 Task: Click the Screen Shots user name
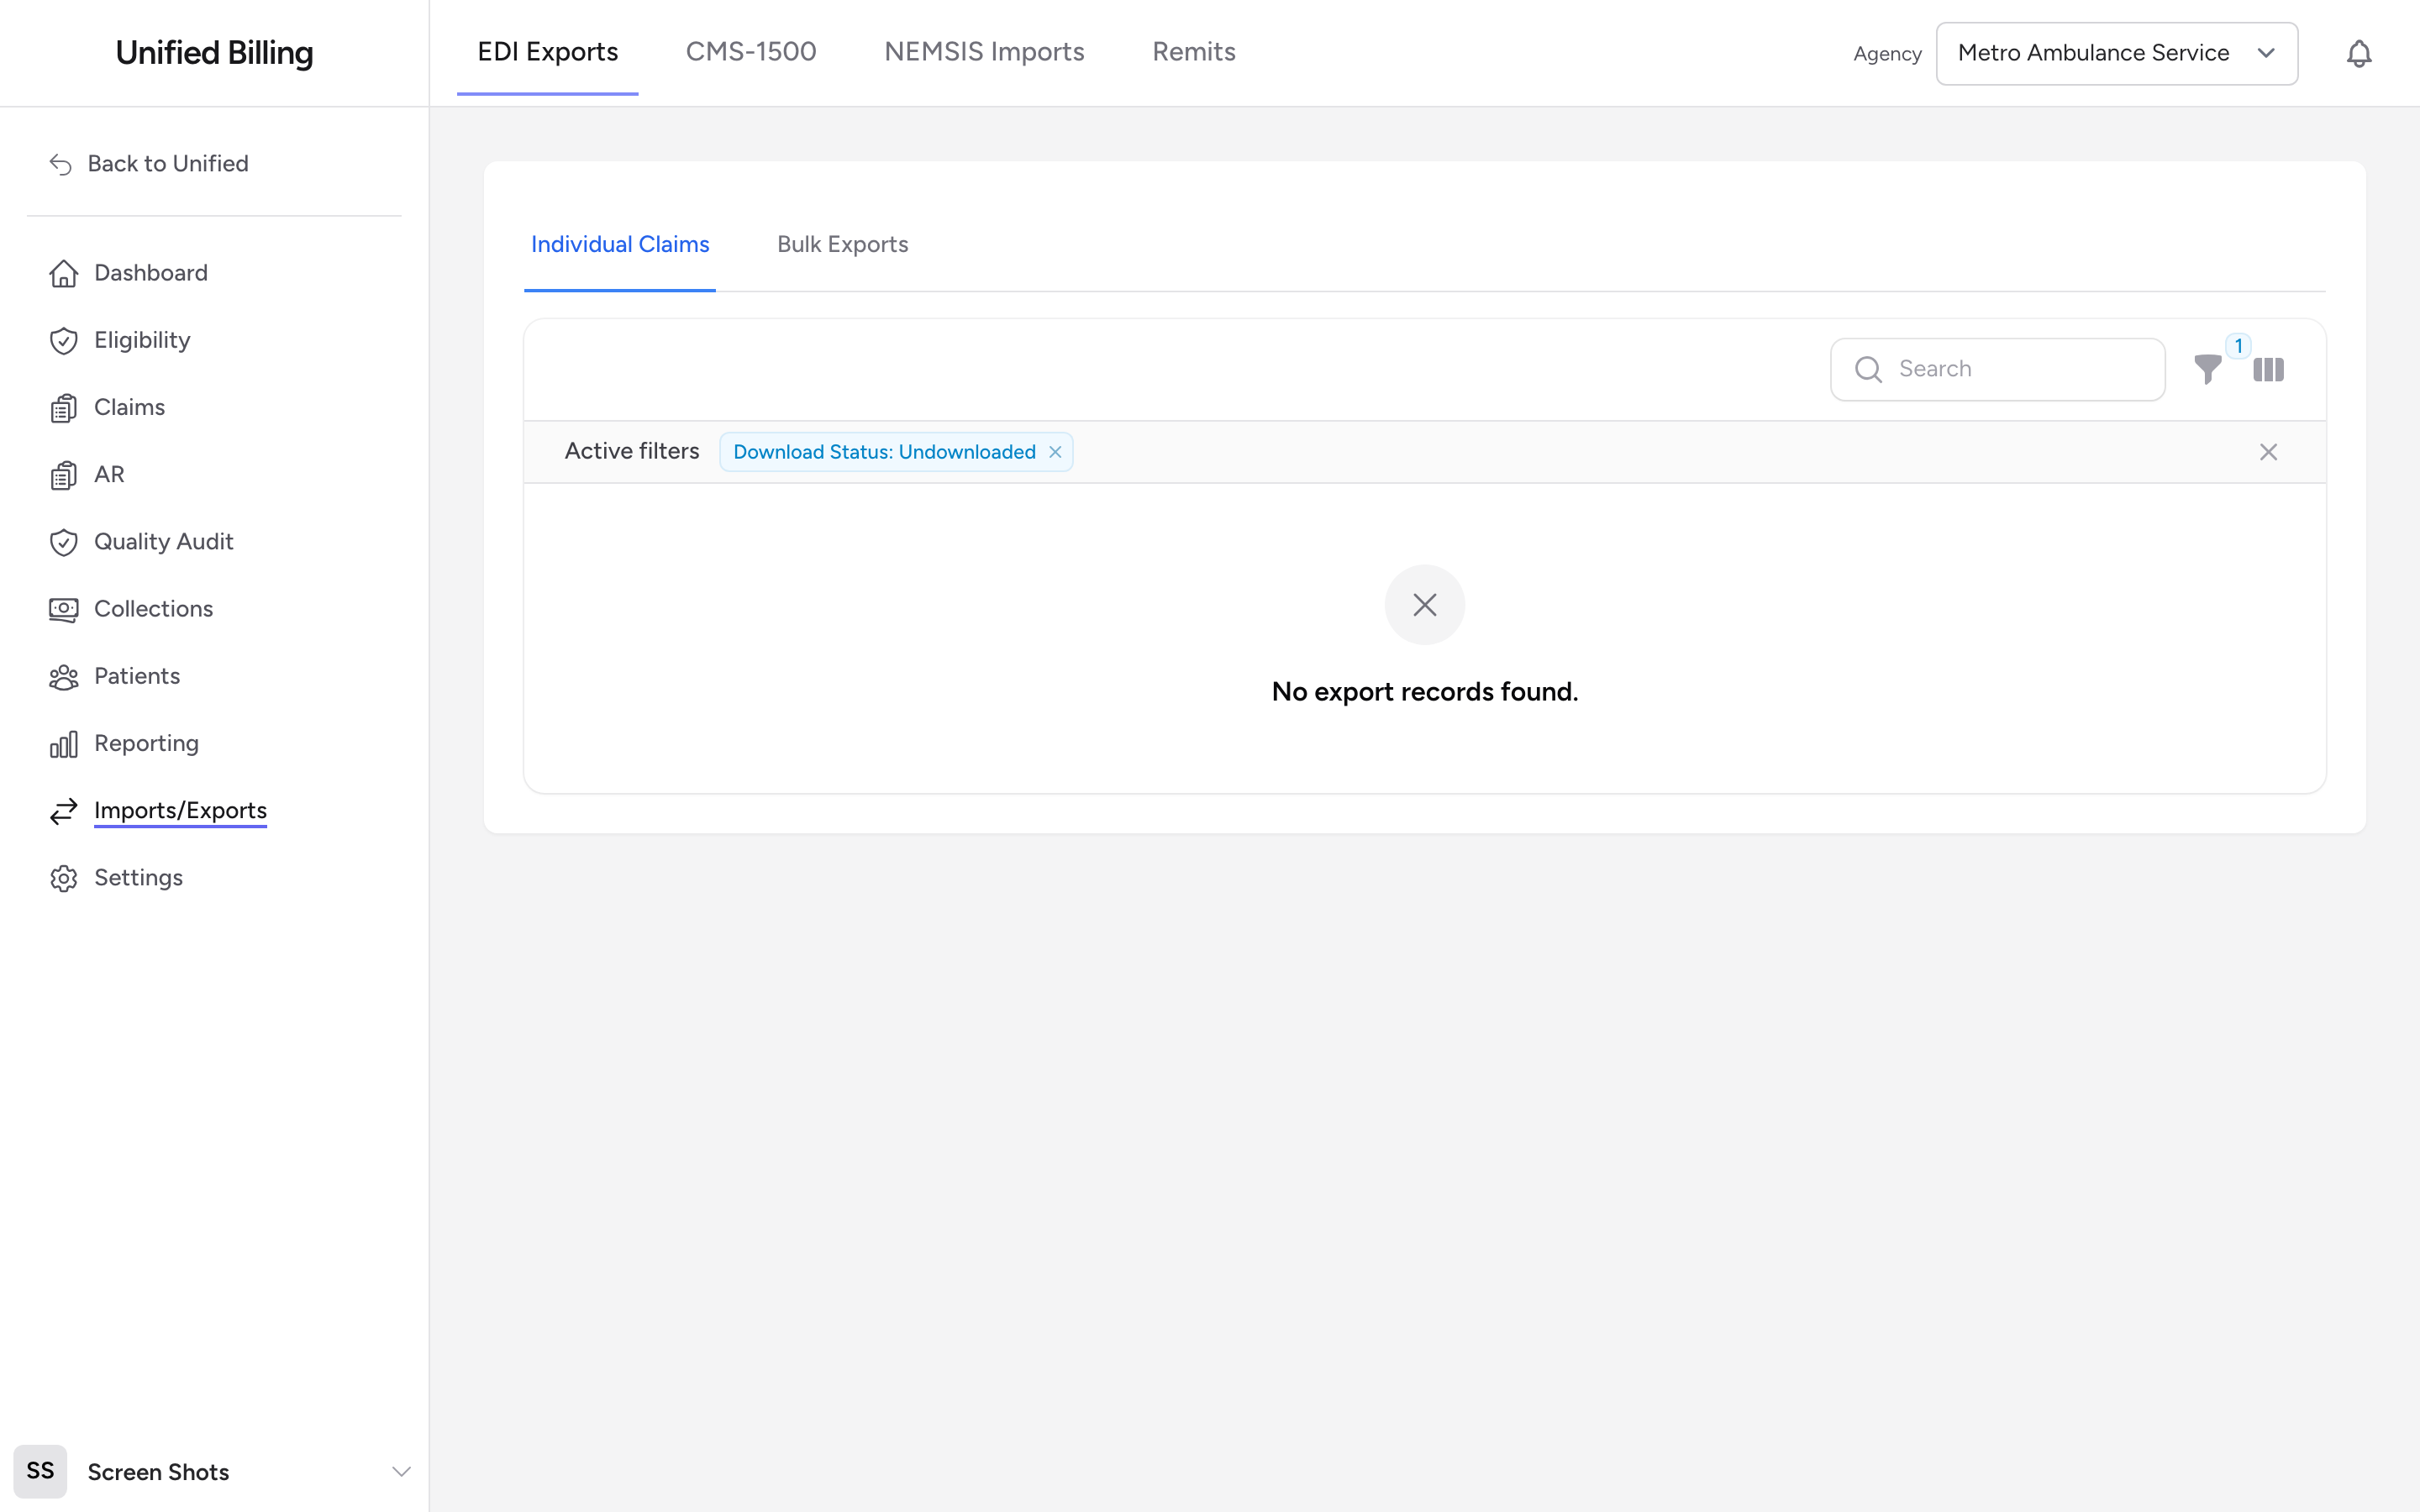(x=158, y=1472)
